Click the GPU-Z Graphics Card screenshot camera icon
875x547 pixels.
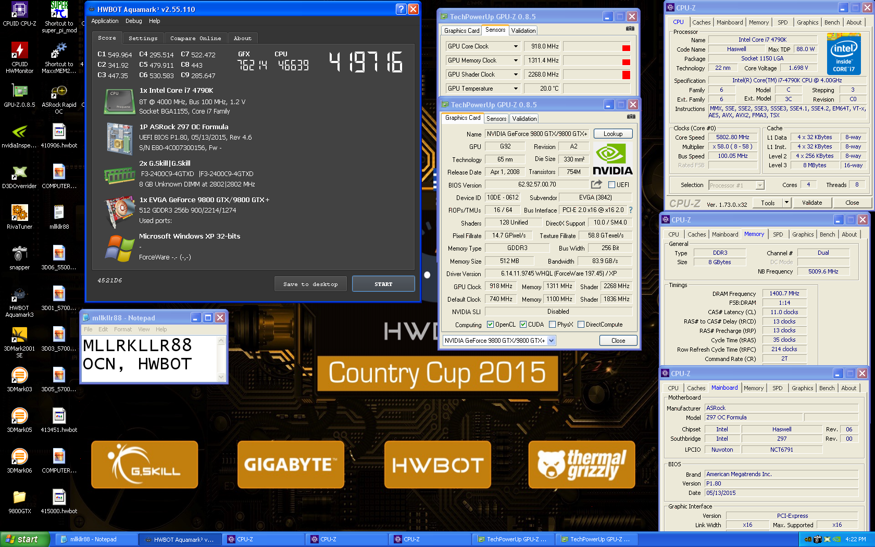click(631, 117)
